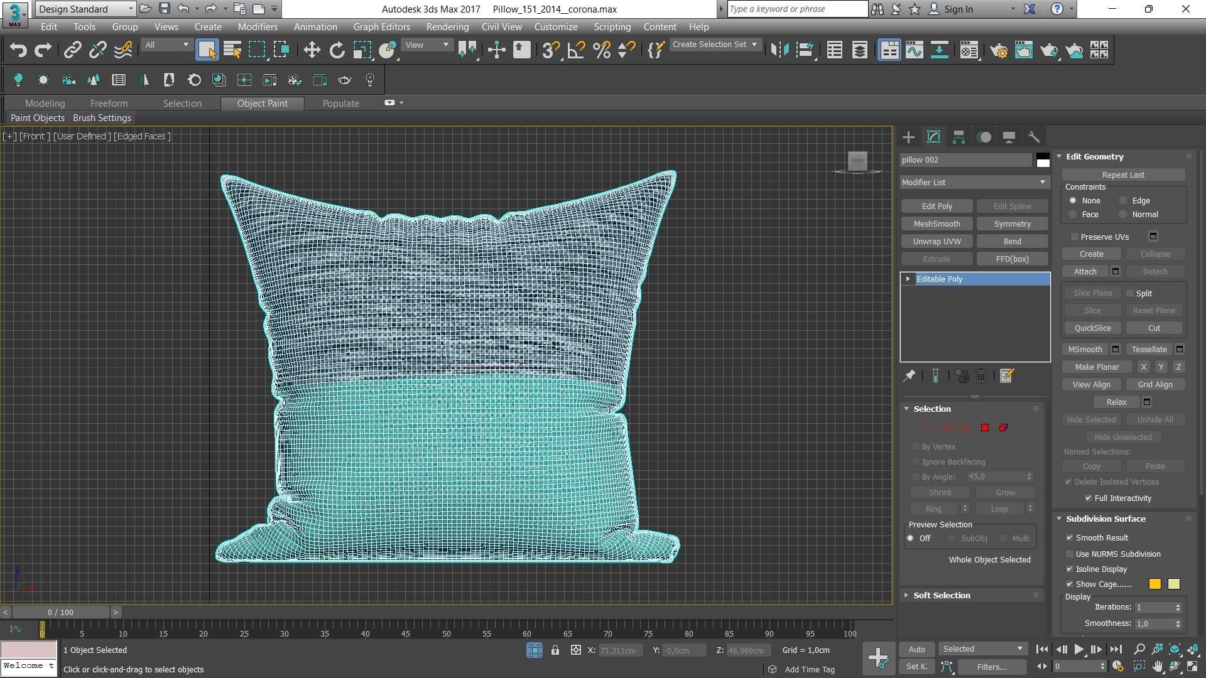Click Play Animation button
Screen dimensions: 1206x678
click(x=1079, y=650)
